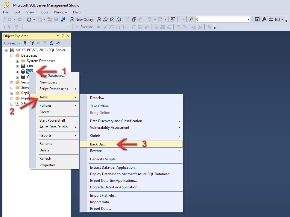The height and width of the screenshot is (217, 290).
Task: Click the Redo toolbar icon
Action: [x=160, y=19]
